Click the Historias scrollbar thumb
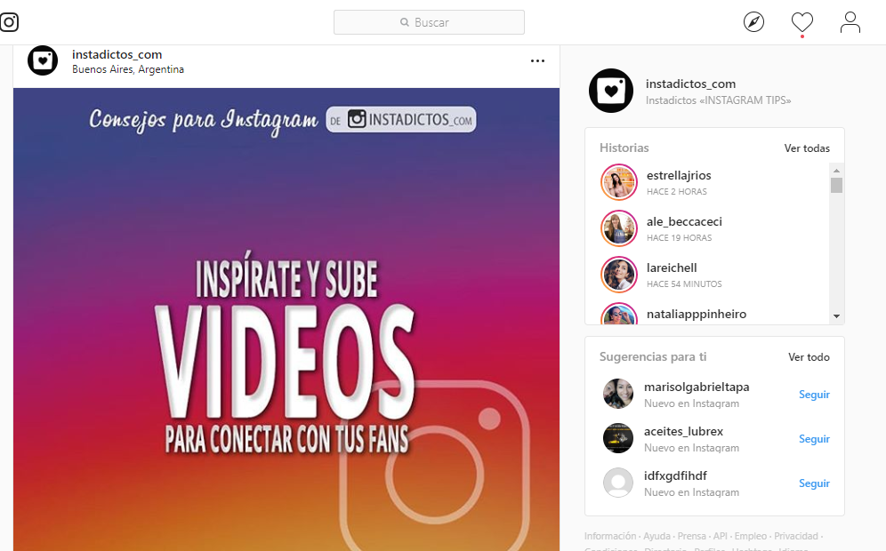This screenshot has height=551, width=886. (836, 185)
